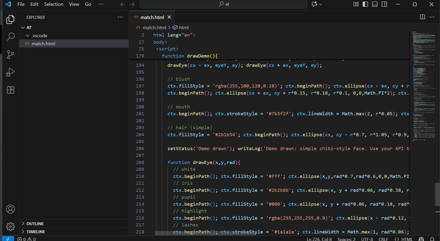Select the match.html editor tab
The image size is (440, 241).
[152, 17]
